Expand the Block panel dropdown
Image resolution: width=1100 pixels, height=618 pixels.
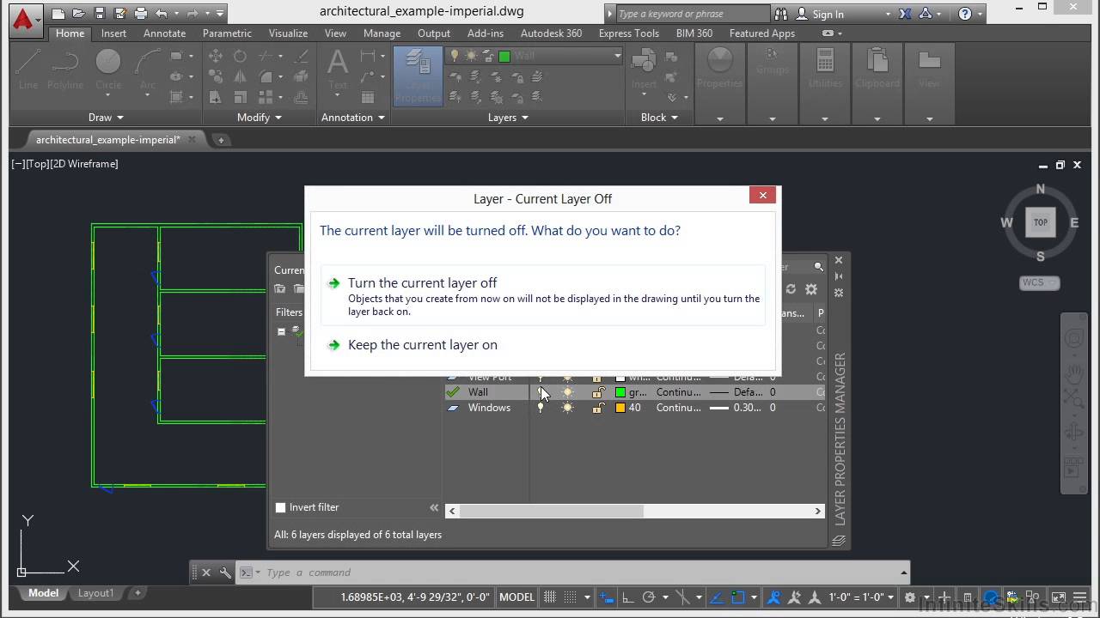(659, 118)
